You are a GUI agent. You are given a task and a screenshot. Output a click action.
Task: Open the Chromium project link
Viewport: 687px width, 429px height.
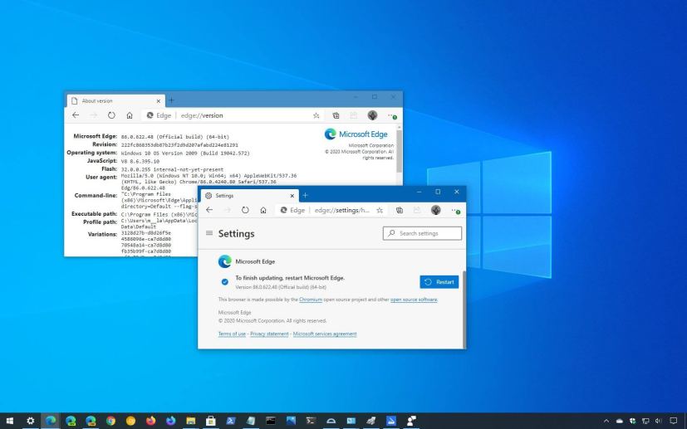311,300
